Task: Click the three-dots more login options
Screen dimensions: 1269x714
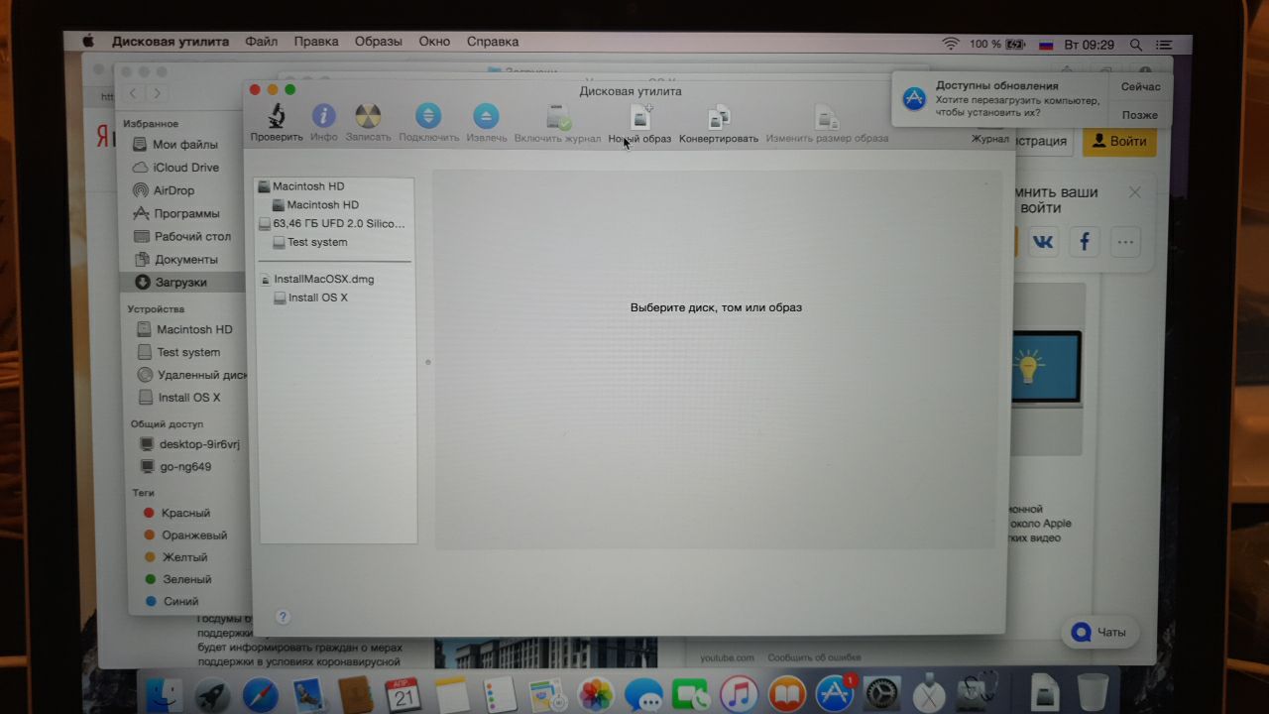Action: pyautogui.click(x=1124, y=241)
